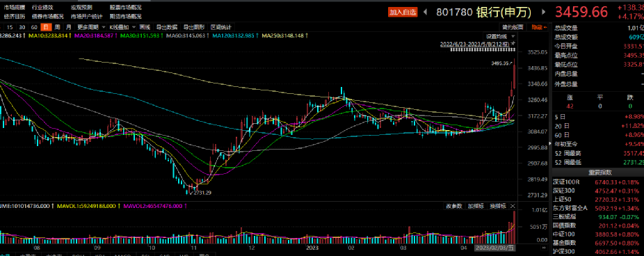Click 改参数 on volume indicator
The image size is (644, 256).
455,206
